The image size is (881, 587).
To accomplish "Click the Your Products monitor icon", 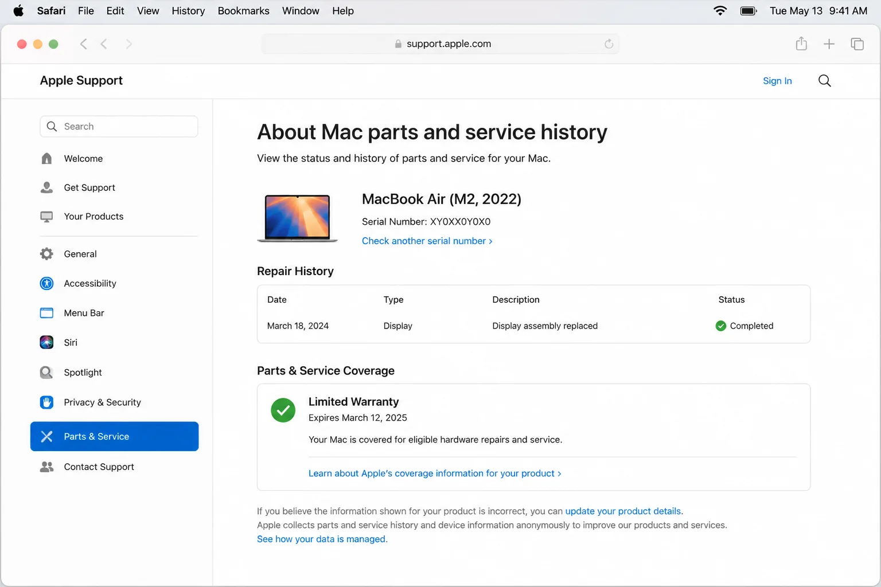I will 46,217.
